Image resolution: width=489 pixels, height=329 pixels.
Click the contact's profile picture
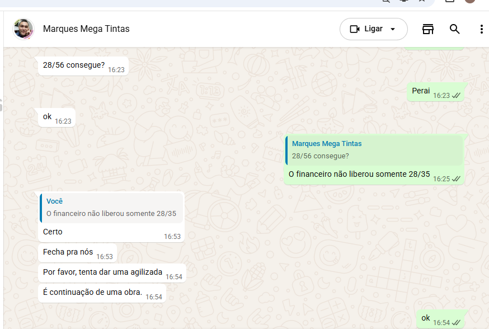click(23, 29)
